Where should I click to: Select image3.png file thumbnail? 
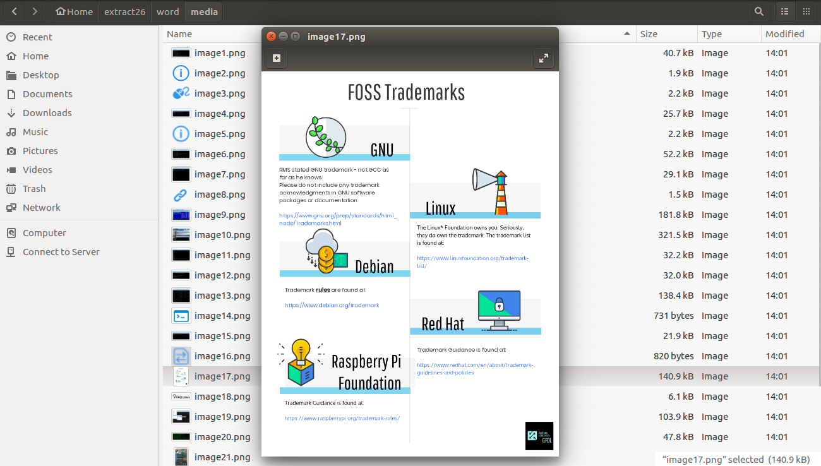[181, 93]
